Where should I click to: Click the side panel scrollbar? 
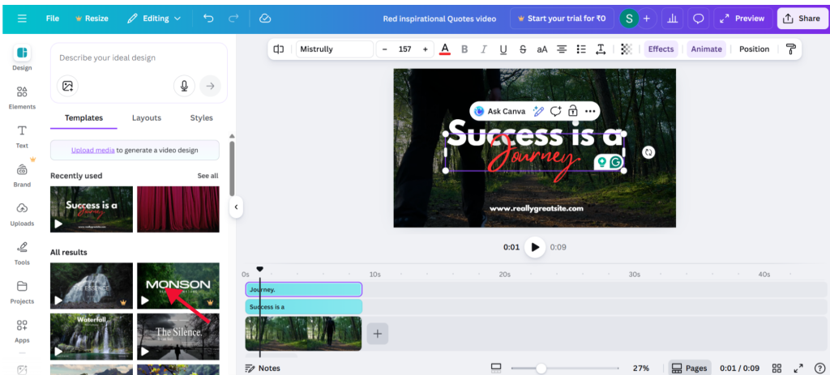[231, 168]
